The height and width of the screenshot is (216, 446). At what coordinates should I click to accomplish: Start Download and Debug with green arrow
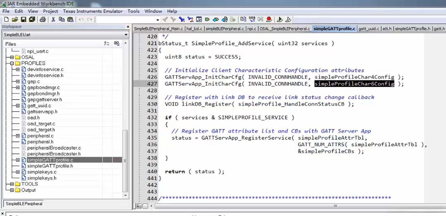coord(279,19)
